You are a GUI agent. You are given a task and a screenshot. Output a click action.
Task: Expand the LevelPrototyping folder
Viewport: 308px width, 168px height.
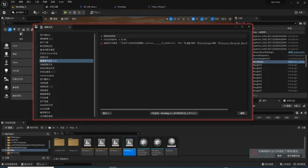click(6, 142)
